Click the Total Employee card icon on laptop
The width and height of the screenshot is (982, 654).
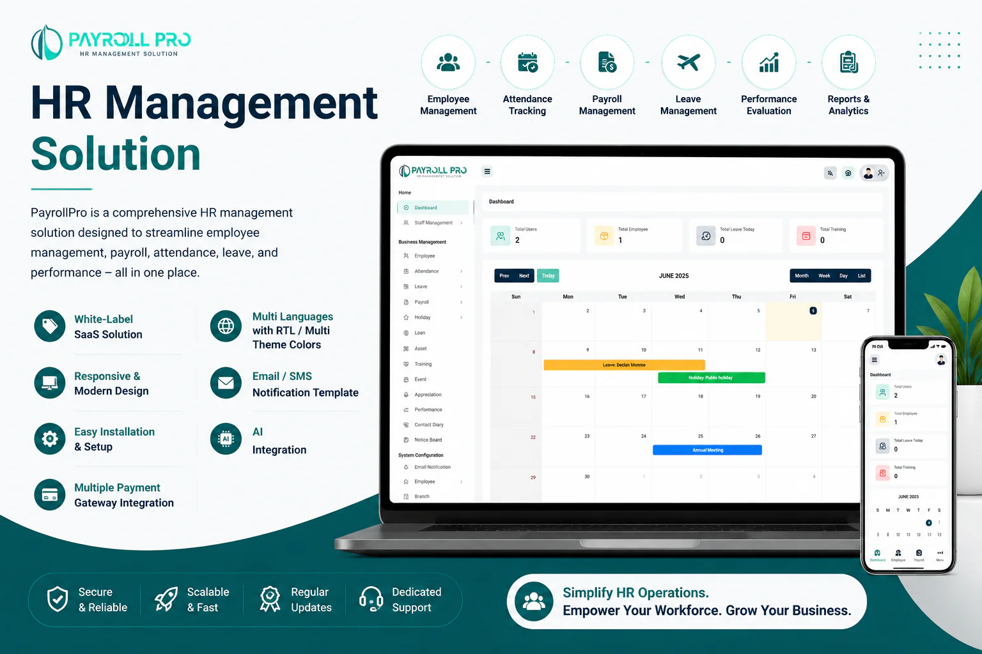point(604,236)
